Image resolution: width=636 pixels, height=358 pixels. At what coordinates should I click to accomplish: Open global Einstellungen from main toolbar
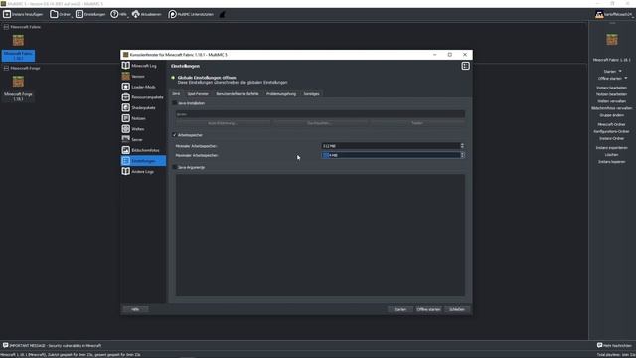(x=90, y=14)
